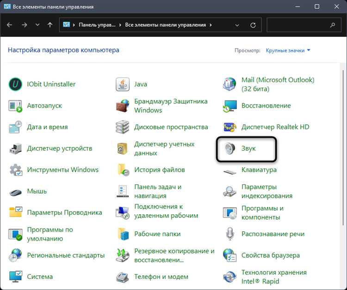Open the Диспетчер Realtek HD icon
Image resolution: width=347 pixels, height=290 pixels.
tap(229, 127)
